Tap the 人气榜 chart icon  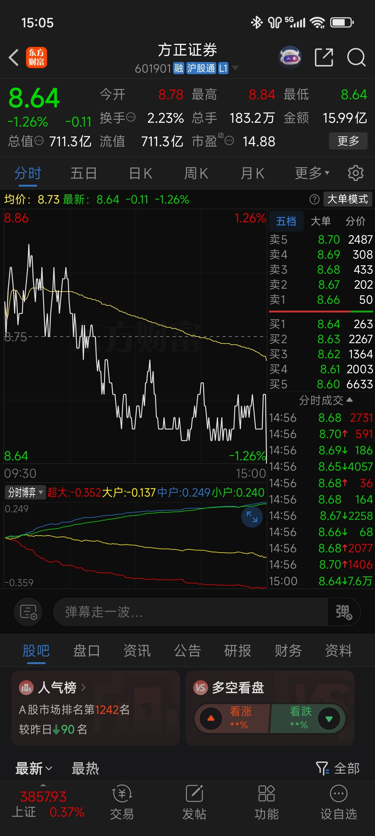click(x=26, y=687)
